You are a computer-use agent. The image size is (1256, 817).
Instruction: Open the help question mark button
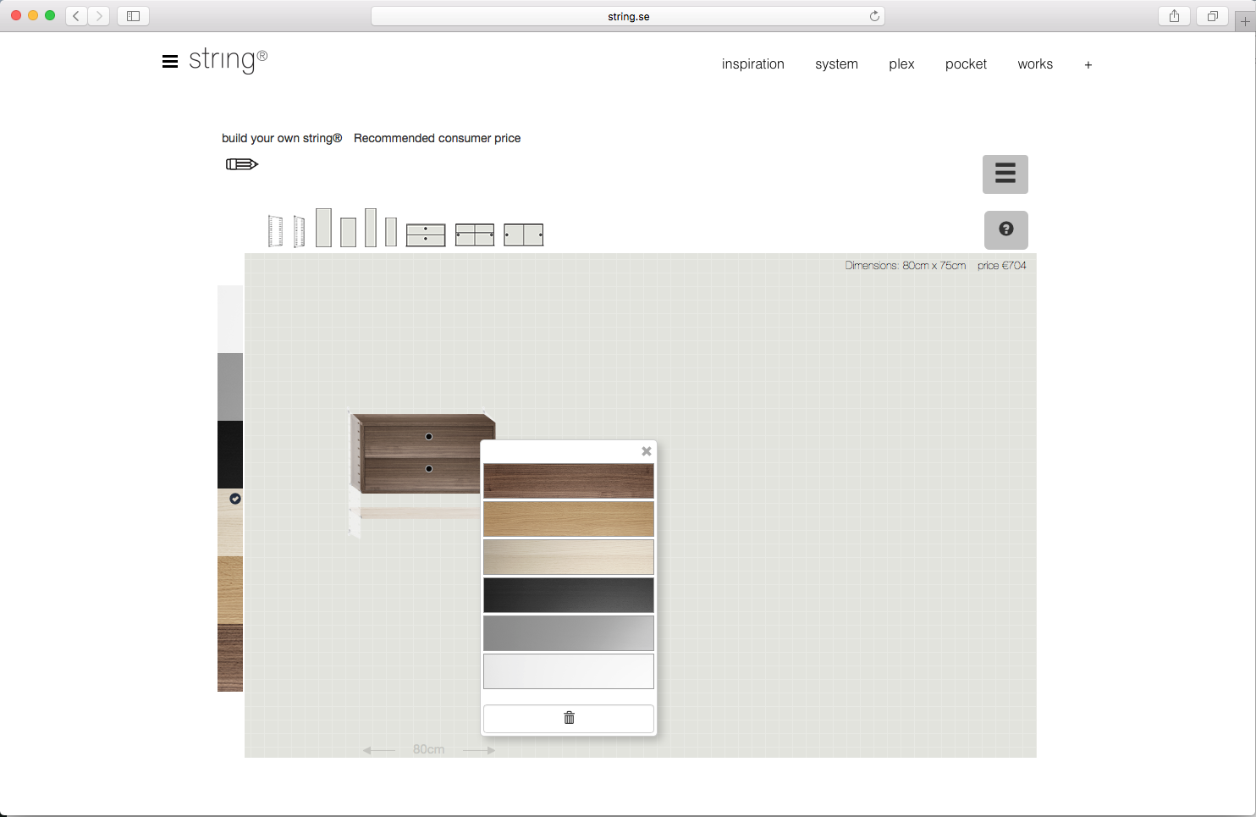(x=1006, y=229)
